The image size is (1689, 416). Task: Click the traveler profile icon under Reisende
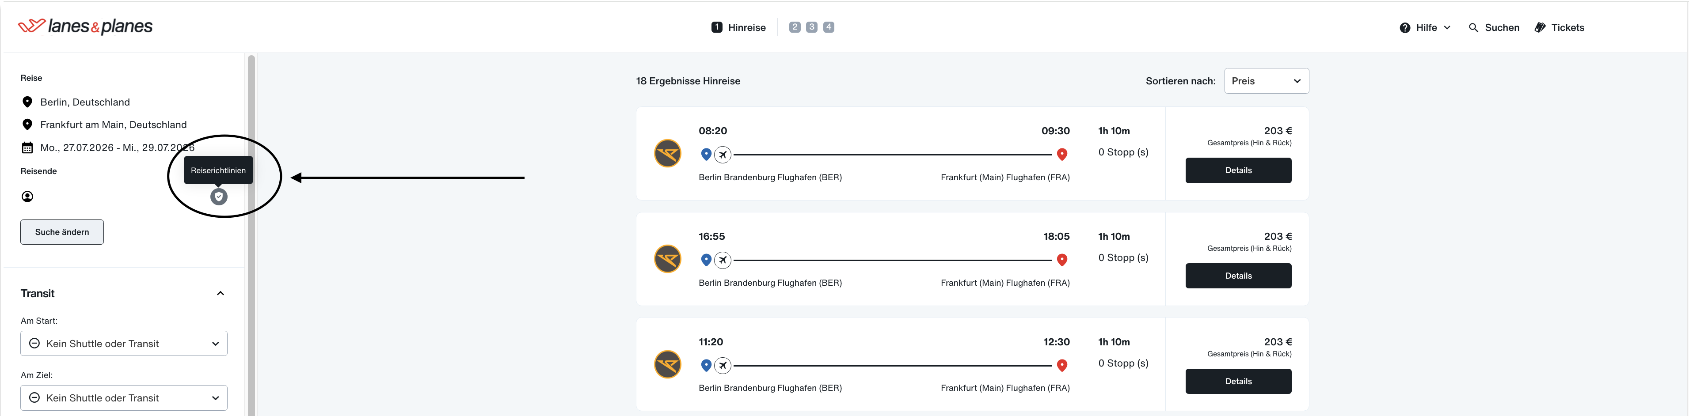click(27, 197)
